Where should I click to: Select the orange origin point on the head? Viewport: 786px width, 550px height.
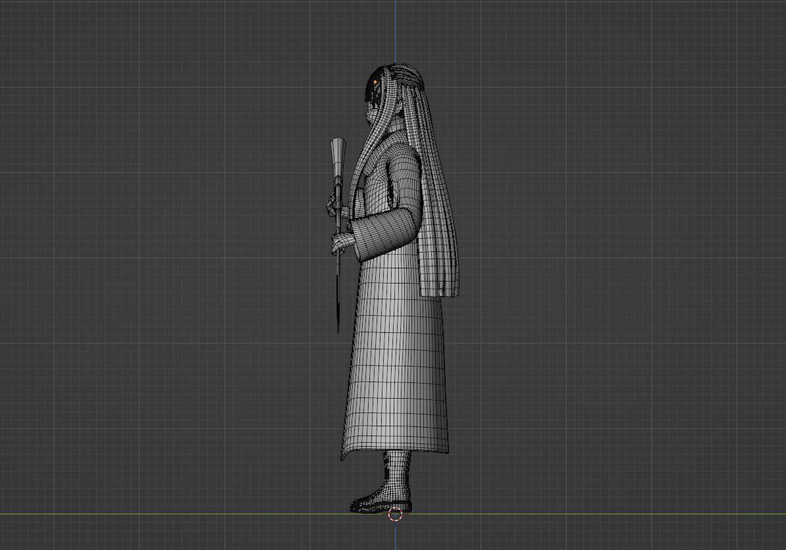click(x=375, y=82)
